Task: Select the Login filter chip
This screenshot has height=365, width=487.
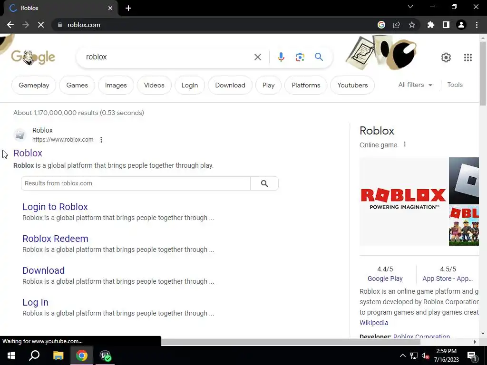Action: click(x=189, y=85)
